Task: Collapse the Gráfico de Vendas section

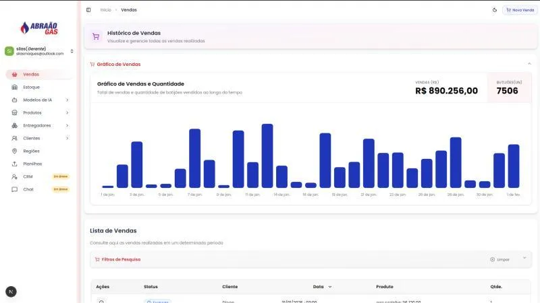Action: [529, 64]
